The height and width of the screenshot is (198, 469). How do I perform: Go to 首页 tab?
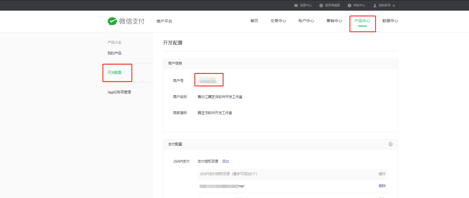tap(254, 21)
